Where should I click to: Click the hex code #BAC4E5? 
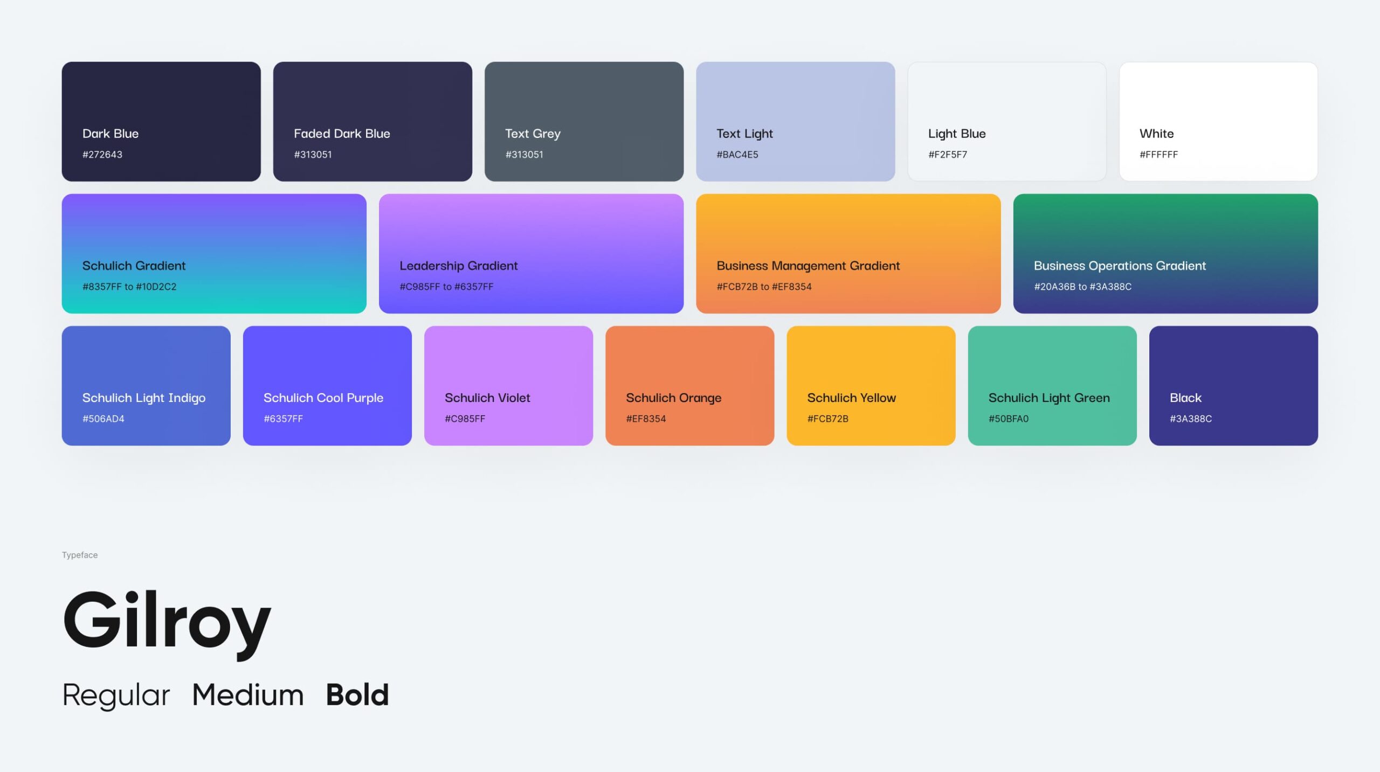pos(737,155)
